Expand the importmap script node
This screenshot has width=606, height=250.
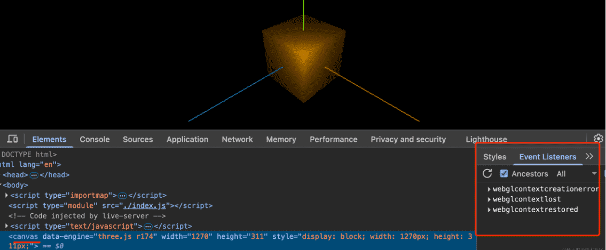6,196
